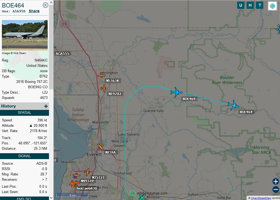Click the BOE469 map label
This screenshot has width=280, height=200.
click(189, 99)
